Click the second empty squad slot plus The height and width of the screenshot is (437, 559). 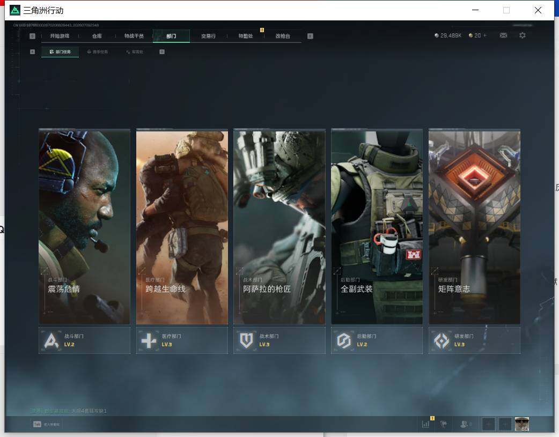(505, 424)
